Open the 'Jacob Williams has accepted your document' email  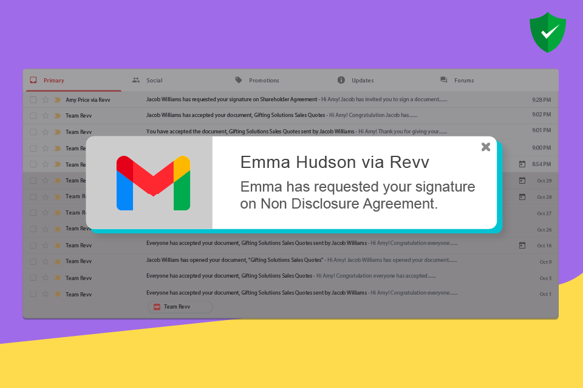click(282, 115)
